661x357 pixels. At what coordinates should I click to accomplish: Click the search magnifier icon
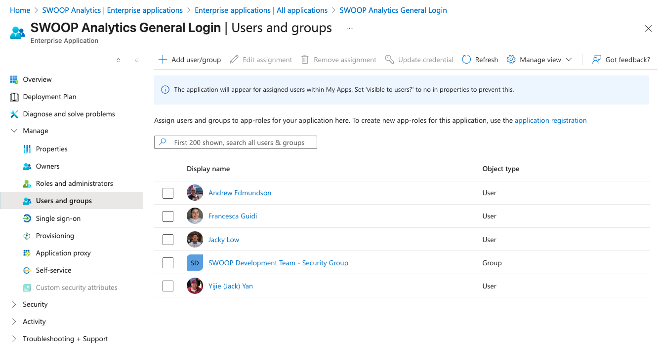coord(163,143)
